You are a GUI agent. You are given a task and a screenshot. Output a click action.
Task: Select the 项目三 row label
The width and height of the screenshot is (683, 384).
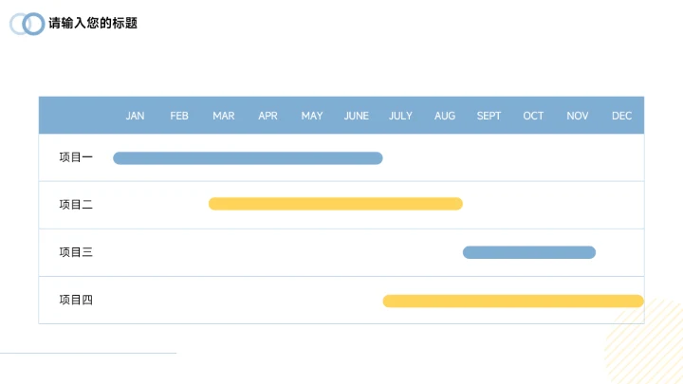coord(76,252)
